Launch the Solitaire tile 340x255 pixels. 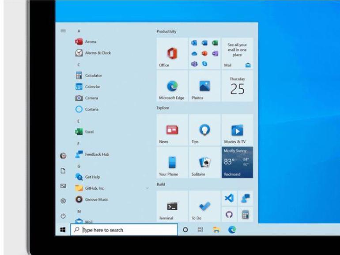[x=205, y=162]
